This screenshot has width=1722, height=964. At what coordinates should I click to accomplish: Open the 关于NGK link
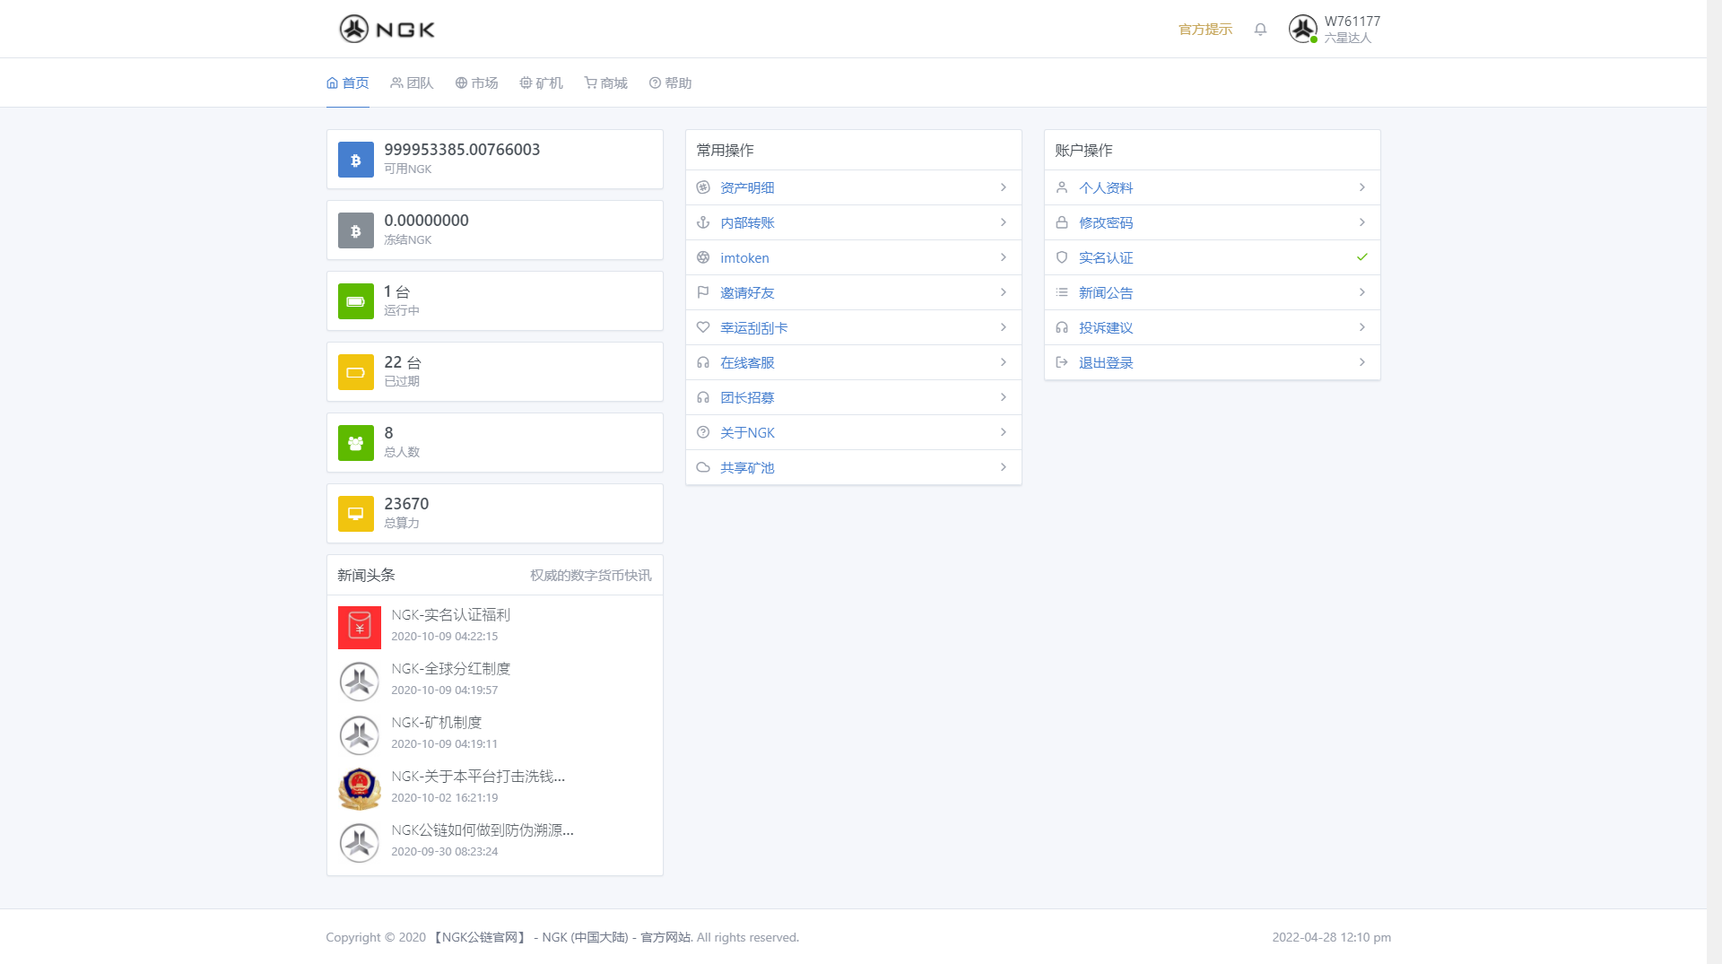(747, 432)
